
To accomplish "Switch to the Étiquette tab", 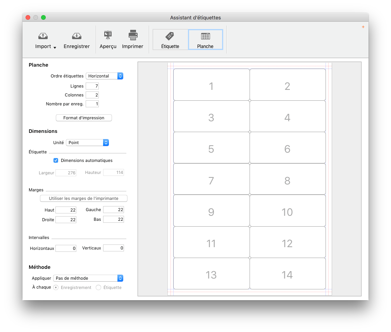I will tap(170, 40).
